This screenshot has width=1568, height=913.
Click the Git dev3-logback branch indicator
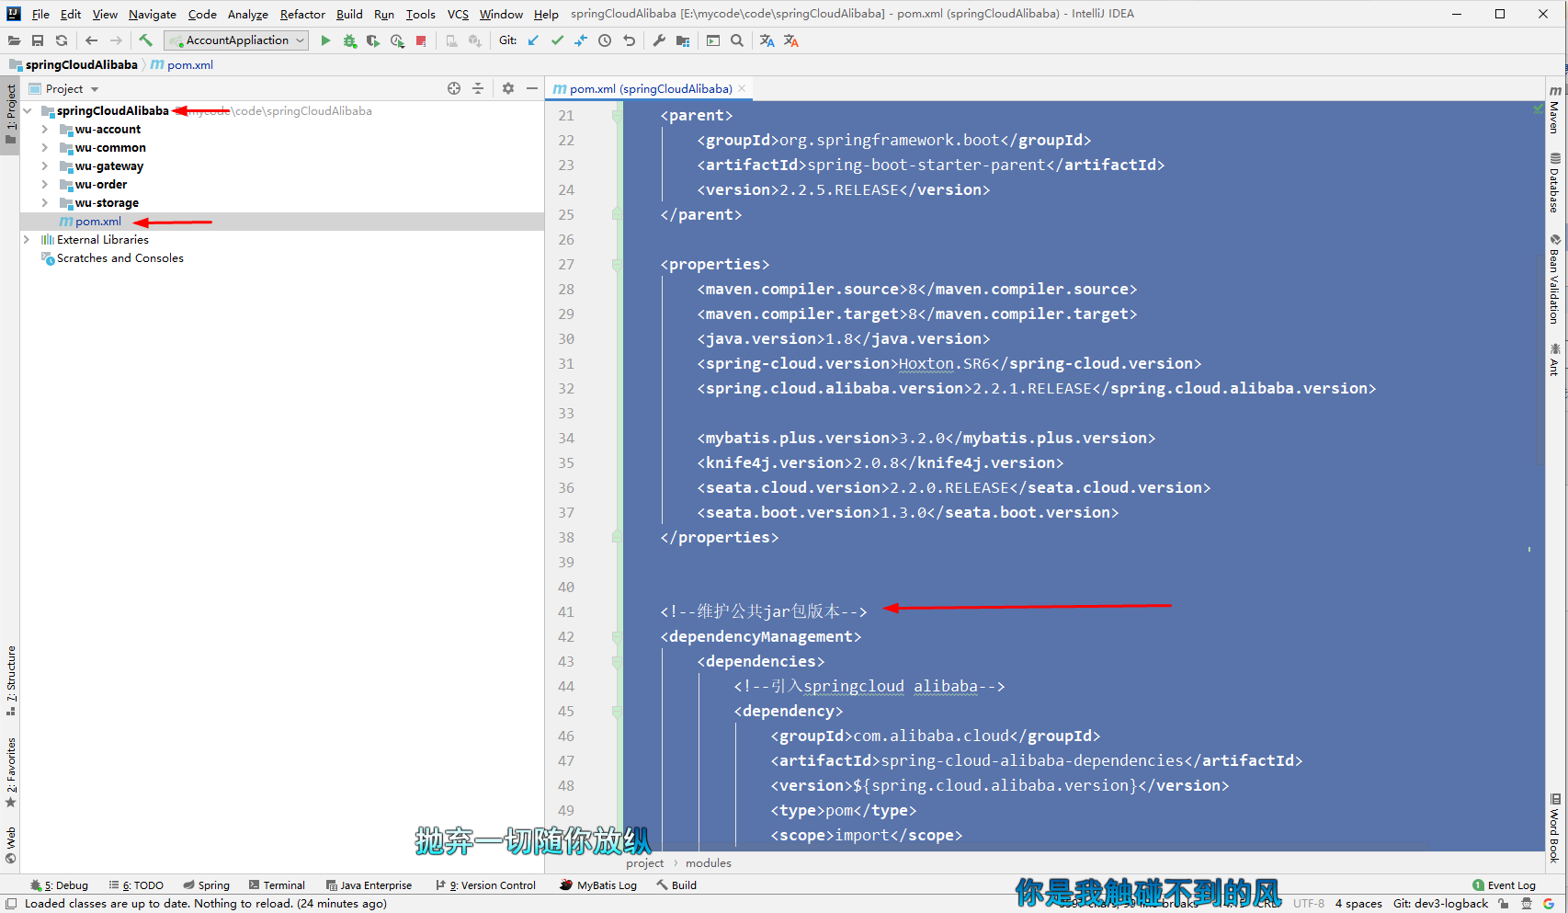pyautogui.click(x=1439, y=904)
